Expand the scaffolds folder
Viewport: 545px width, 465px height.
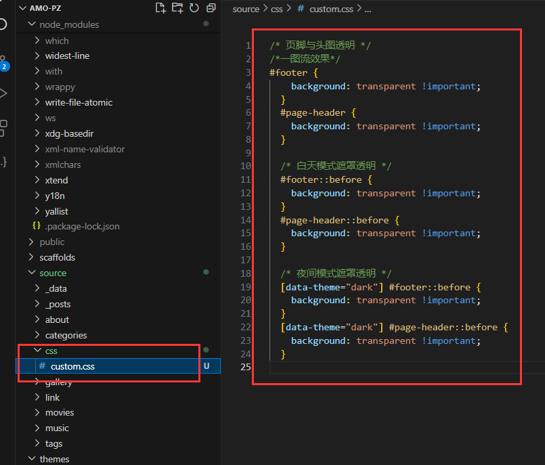(x=57, y=257)
